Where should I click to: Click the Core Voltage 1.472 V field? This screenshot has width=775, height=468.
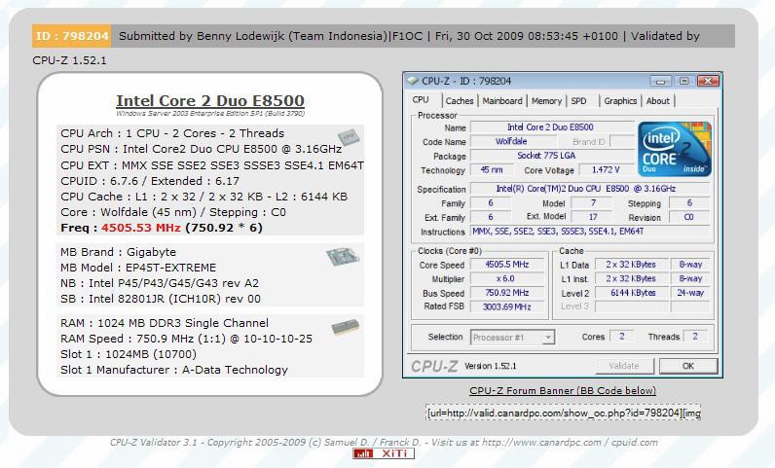coord(606,169)
